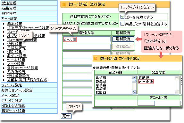The image size is (184, 123).
Task: Click the up arrow in 配達方法 list scrollbar
Action: (x=177, y=78)
